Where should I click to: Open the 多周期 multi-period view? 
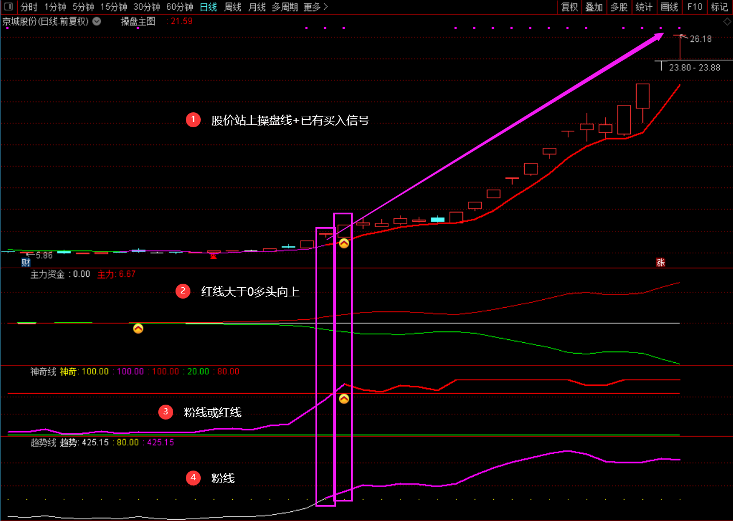[284, 7]
